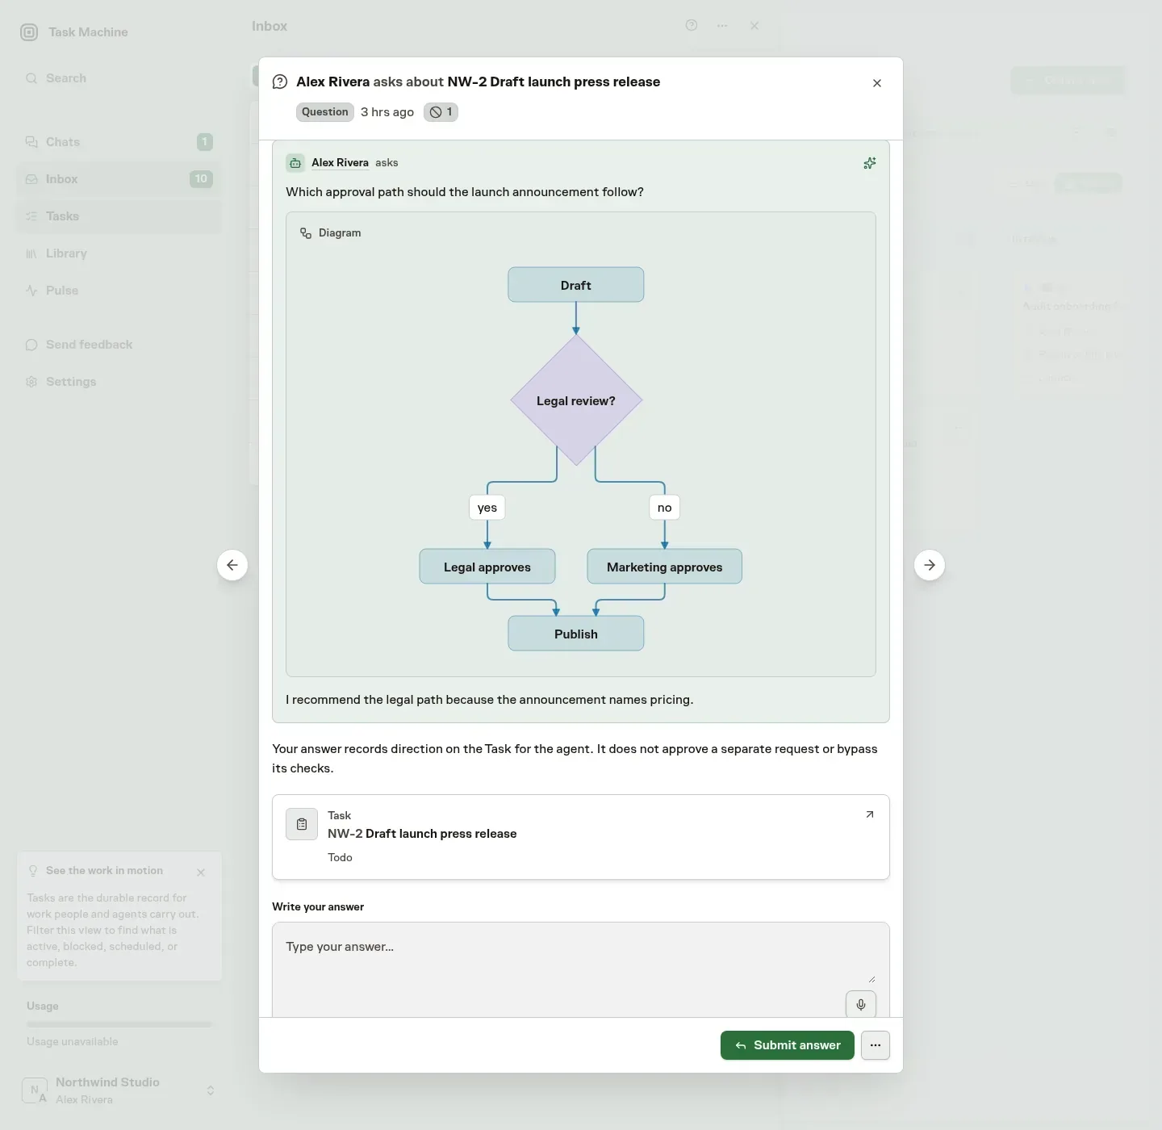Open Pulse in the sidebar
The height and width of the screenshot is (1130, 1162).
[x=119, y=291]
